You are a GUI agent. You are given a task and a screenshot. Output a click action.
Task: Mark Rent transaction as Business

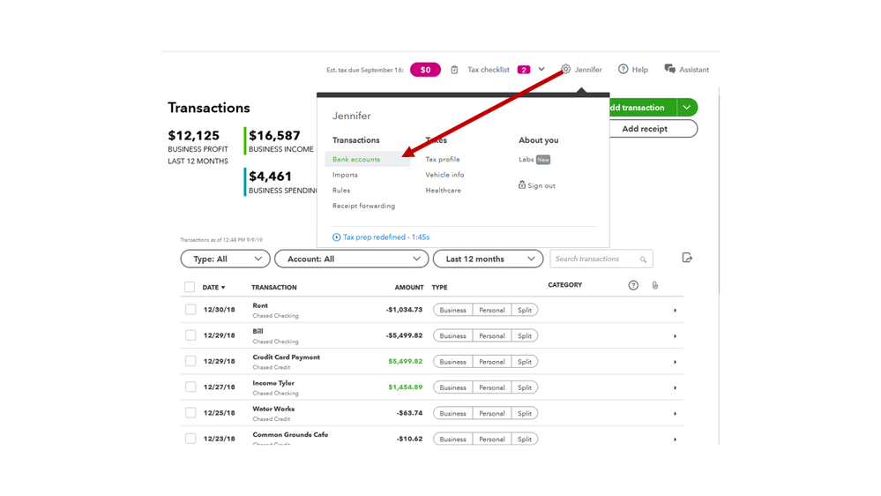(453, 310)
